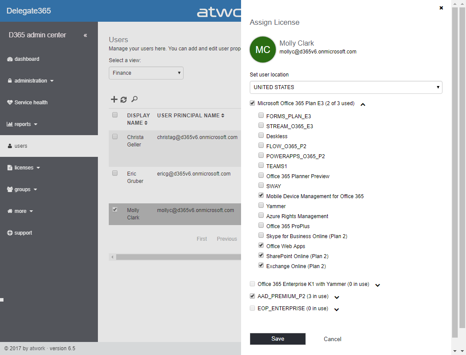The width and height of the screenshot is (466, 355).
Task: Click the groups people icon
Action: (x=10, y=189)
